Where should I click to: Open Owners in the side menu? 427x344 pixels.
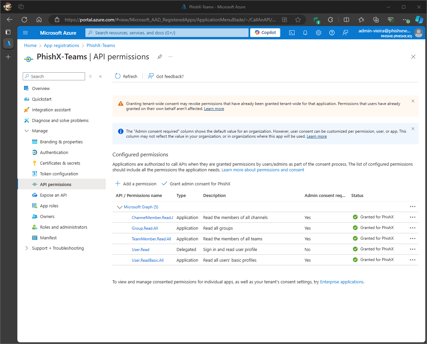click(x=47, y=216)
